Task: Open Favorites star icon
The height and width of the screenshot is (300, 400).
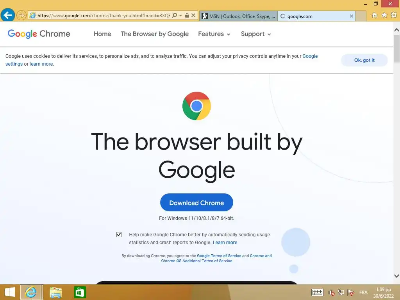Action: [384, 15]
